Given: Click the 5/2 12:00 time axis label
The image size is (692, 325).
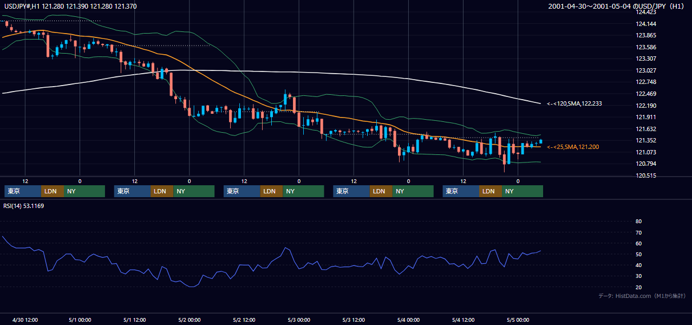Looking at the screenshot, I should tap(244, 320).
